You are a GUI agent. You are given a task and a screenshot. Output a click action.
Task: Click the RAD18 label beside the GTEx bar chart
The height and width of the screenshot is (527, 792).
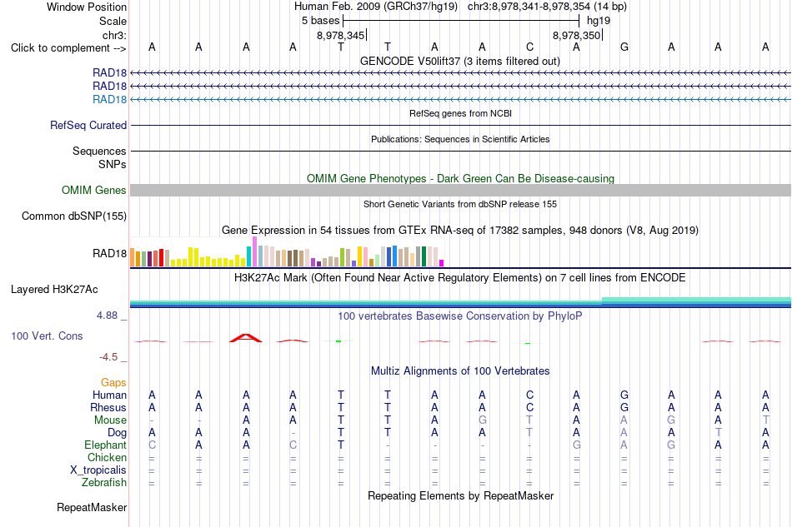coord(109,253)
